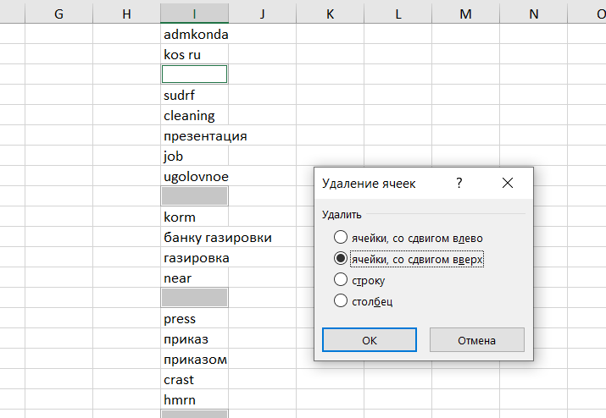Select the cell with 'приказом'
Image resolution: width=606 pixels, height=418 pixels.
click(194, 360)
